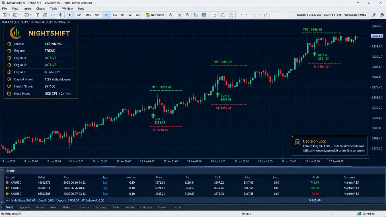The image size is (386, 217).
Task: Click the Profit column header
Action: (x=316, y=177)
